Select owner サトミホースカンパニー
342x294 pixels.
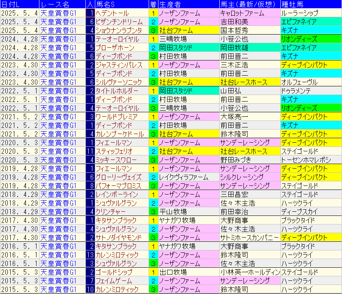click(x=249, y=238)
